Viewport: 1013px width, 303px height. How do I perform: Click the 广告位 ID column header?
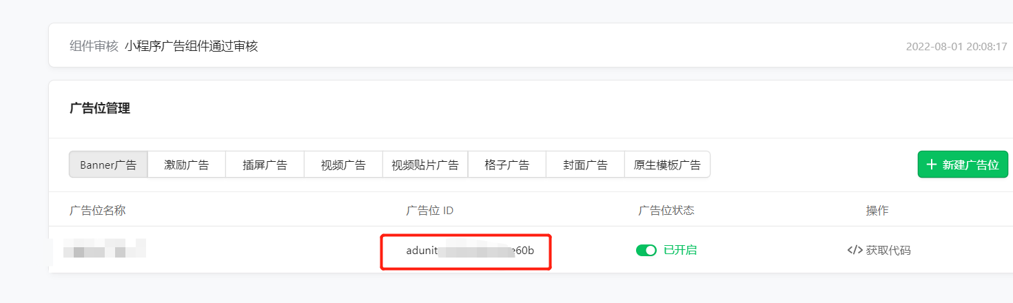point(429,210)
